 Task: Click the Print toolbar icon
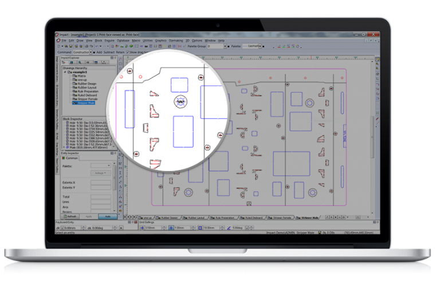click(x=87, y=46)
